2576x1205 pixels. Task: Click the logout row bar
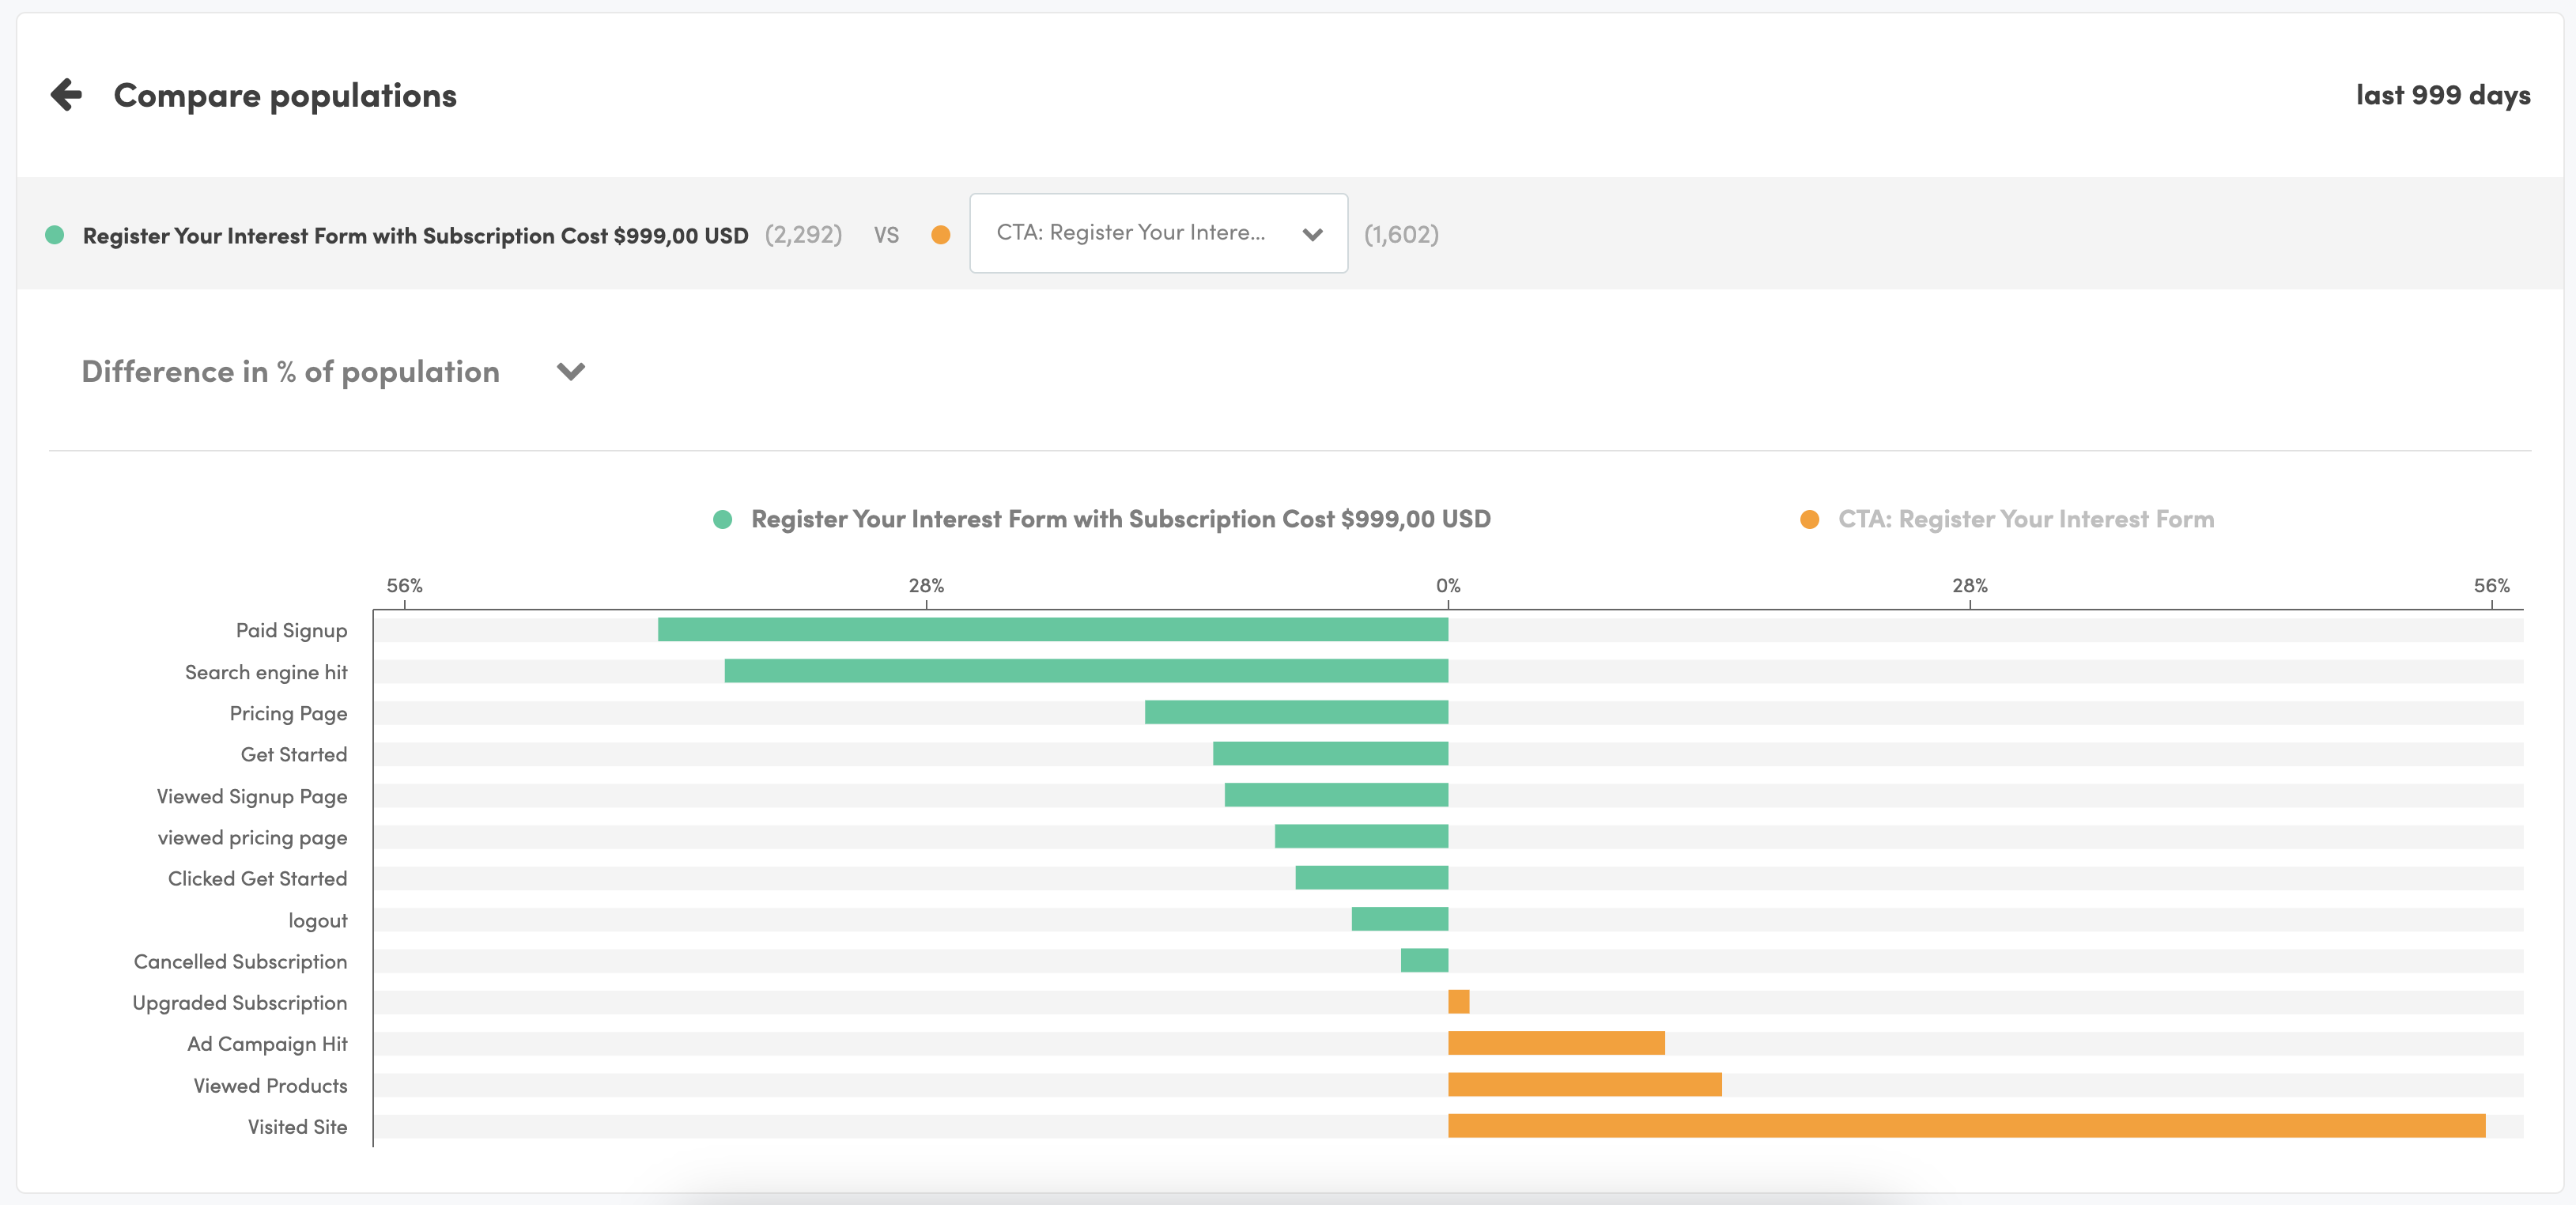(x=1399, y=919)
